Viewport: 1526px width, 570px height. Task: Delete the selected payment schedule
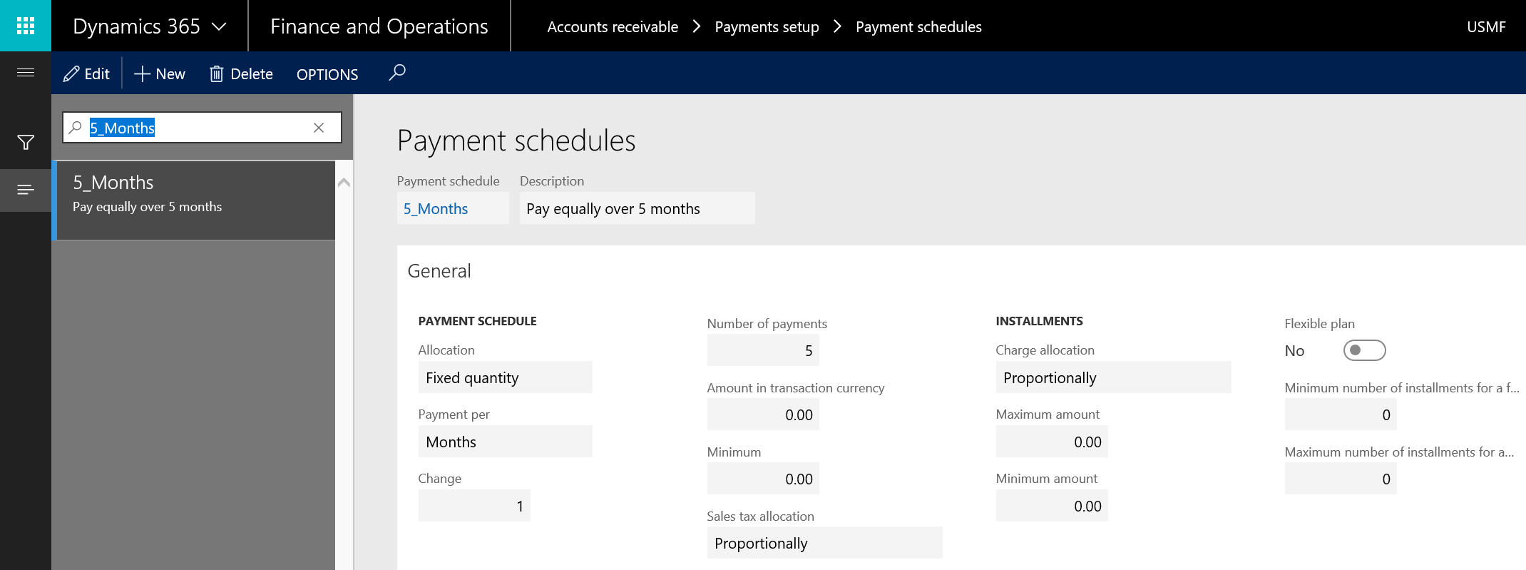241,73
